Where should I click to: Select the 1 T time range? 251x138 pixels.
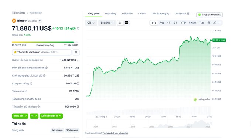169,23
